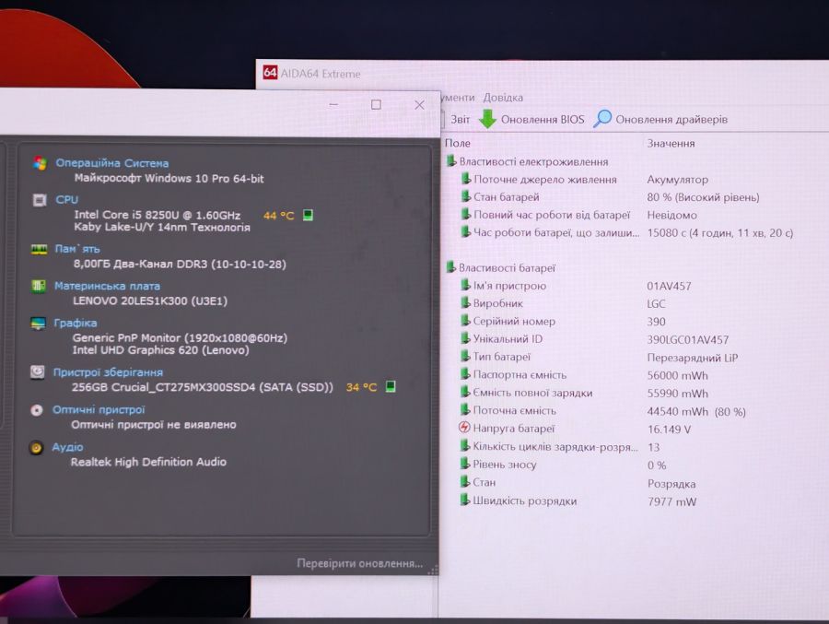829x624 pixels.
Task: Click the Напруга батареї voltage icon
Action: [464, 428]
